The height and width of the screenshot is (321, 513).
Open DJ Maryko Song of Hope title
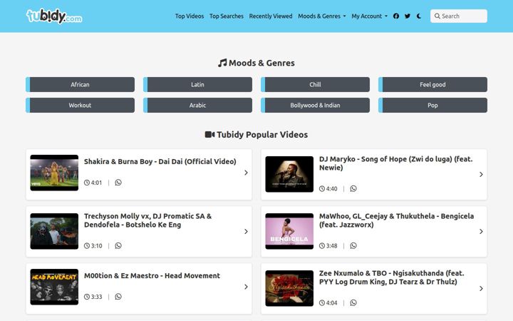pos(396,163)
